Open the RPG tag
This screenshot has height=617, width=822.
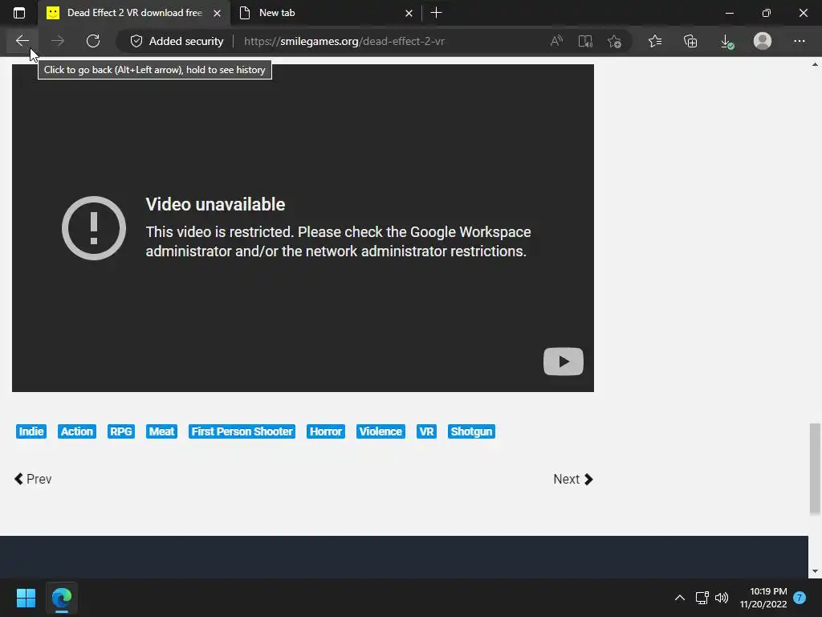point(120,431)
